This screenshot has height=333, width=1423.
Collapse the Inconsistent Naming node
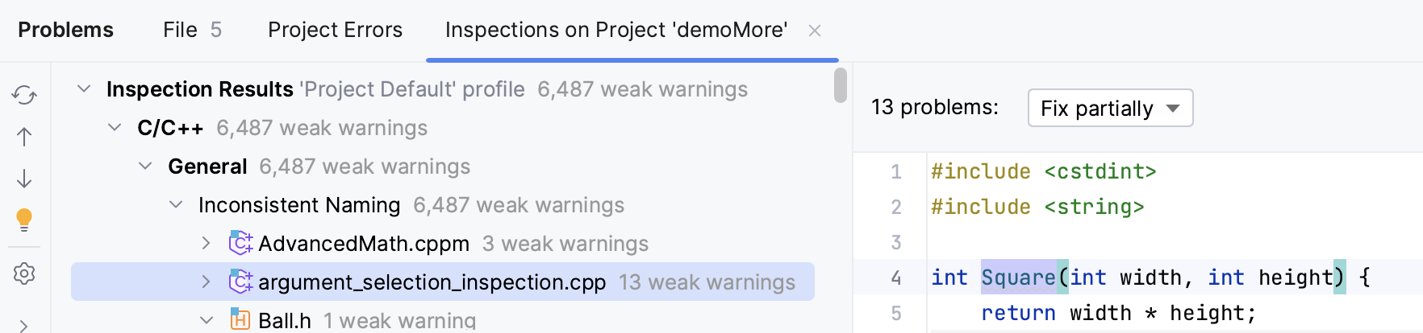click(x=176, y=204)
